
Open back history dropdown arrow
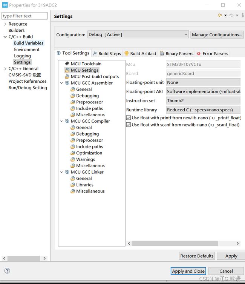click(x=225, y=15)
